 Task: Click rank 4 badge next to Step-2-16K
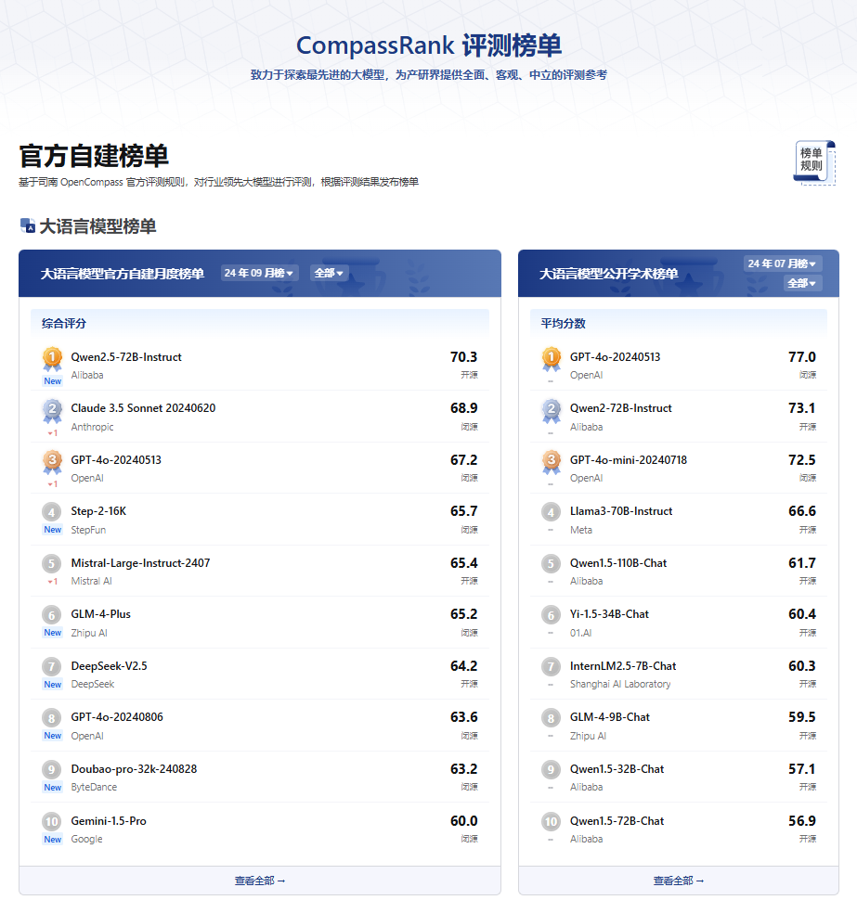pos(52,511)
